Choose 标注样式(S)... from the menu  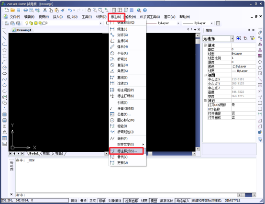click(x=126, y=151)
